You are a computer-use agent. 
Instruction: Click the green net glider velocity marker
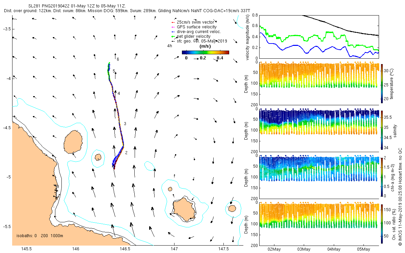tap(173, 36)
